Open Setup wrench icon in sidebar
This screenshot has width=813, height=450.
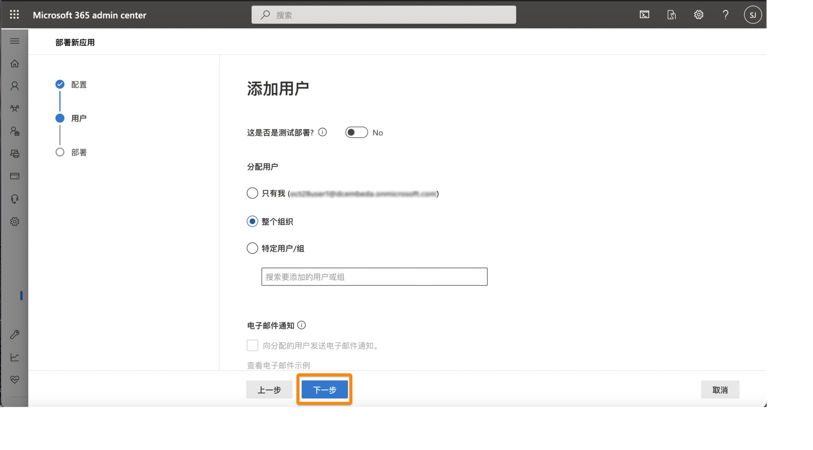[15, 334]
